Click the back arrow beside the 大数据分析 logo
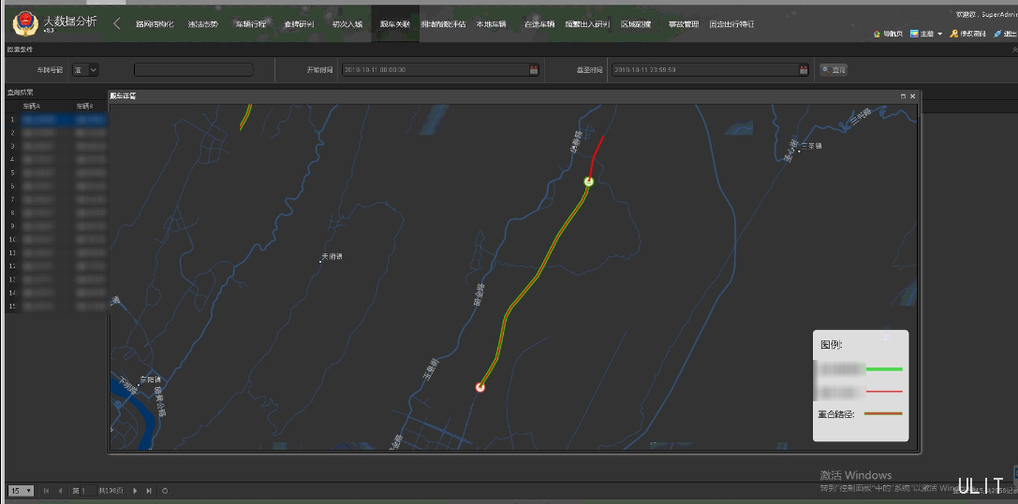This screenshot has width=1018, height=504. pyautogui.click(x=116, y=23)
